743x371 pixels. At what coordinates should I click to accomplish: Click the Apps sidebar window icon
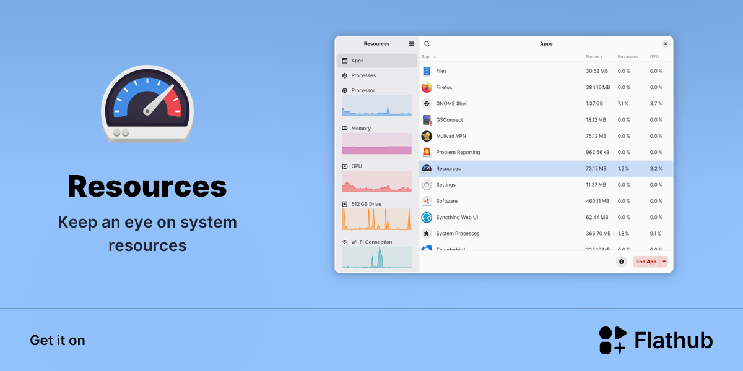[x=345, y=61]
